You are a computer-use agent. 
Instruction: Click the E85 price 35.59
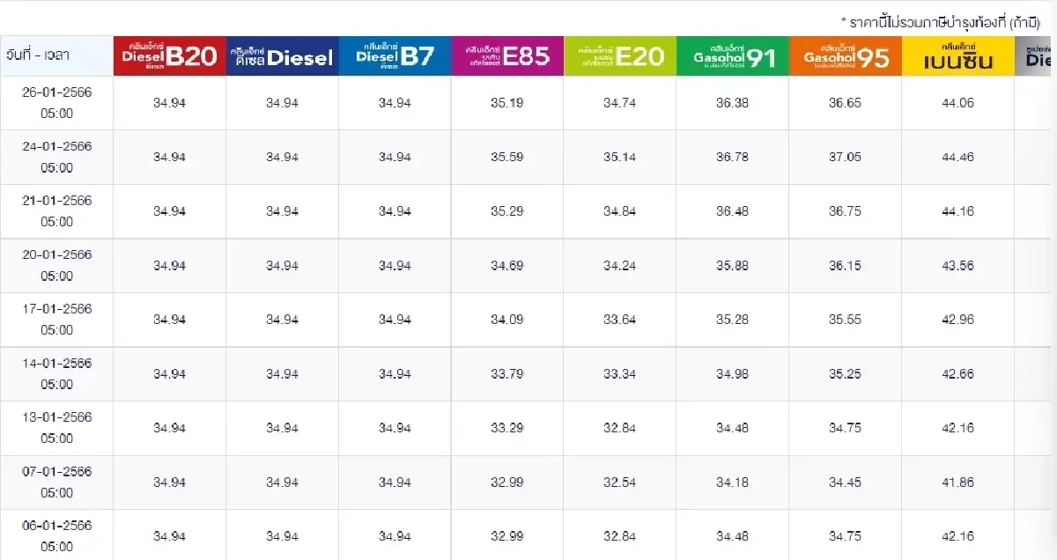pos(506,158)
